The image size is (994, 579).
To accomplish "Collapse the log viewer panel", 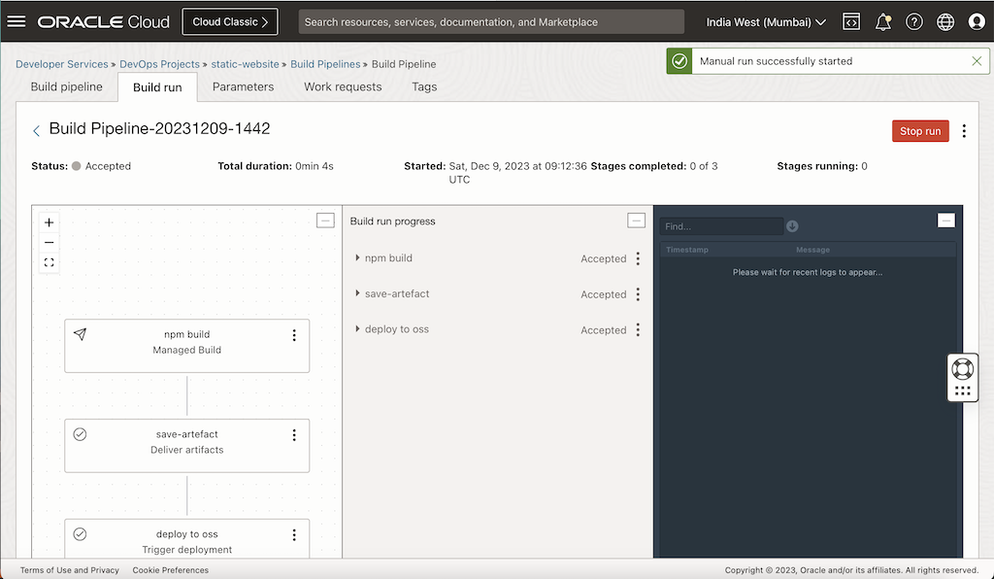I will (946, 220).
